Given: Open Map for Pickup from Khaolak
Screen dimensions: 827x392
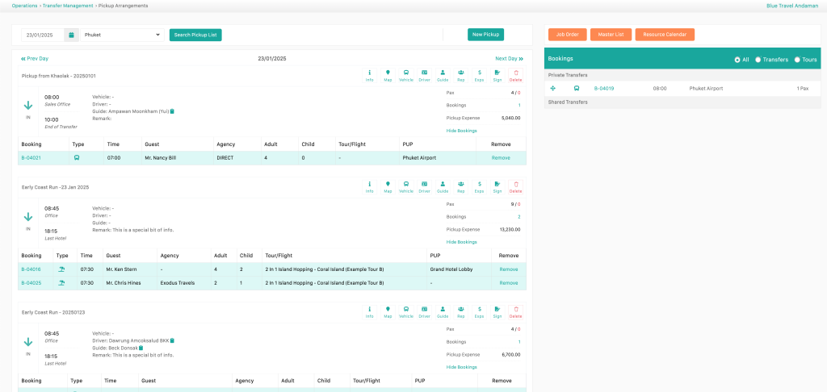Looking at the screenshot, I should pyautogui.click(x=388, y=75).
